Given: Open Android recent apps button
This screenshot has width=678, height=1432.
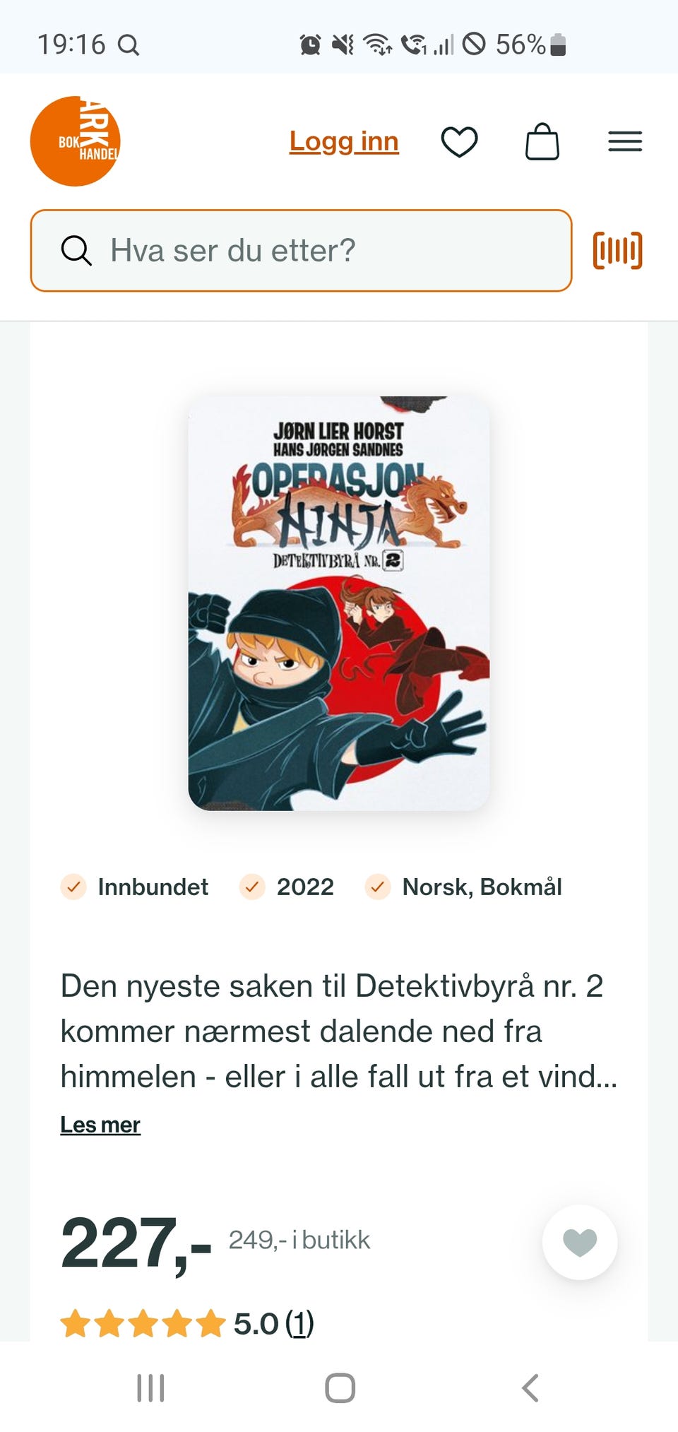Looking at the screenshot, I should click(x=150, y=1387).
